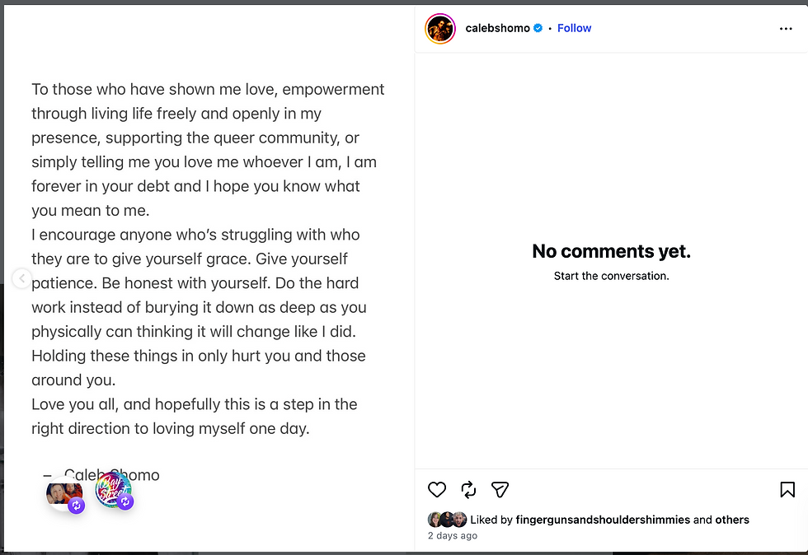Click the blue verified badge next to calebshomo
Viewport: 808px width, 555px height.
(x=538, y=28)
